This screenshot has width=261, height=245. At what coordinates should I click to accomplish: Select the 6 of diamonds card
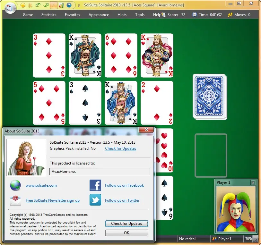(x=121, y=55)
